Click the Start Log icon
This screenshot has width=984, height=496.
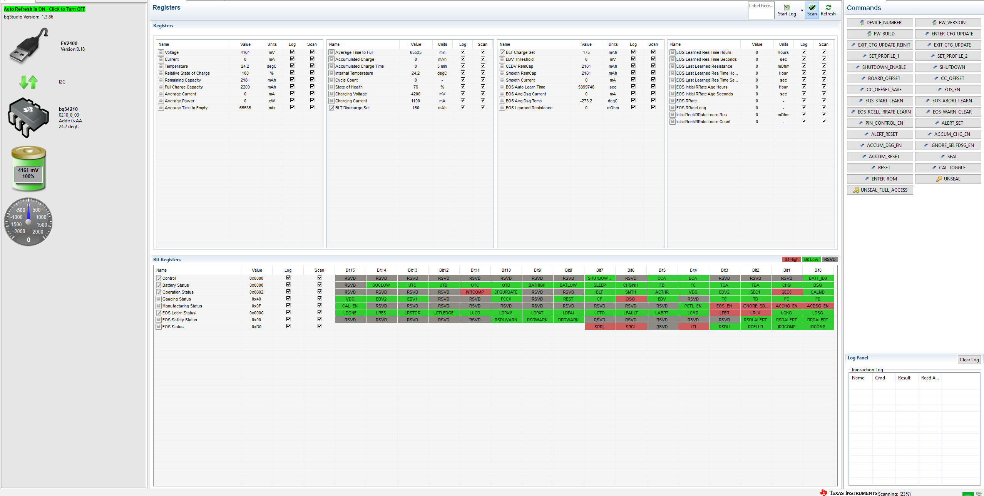[x=787, y=7]
